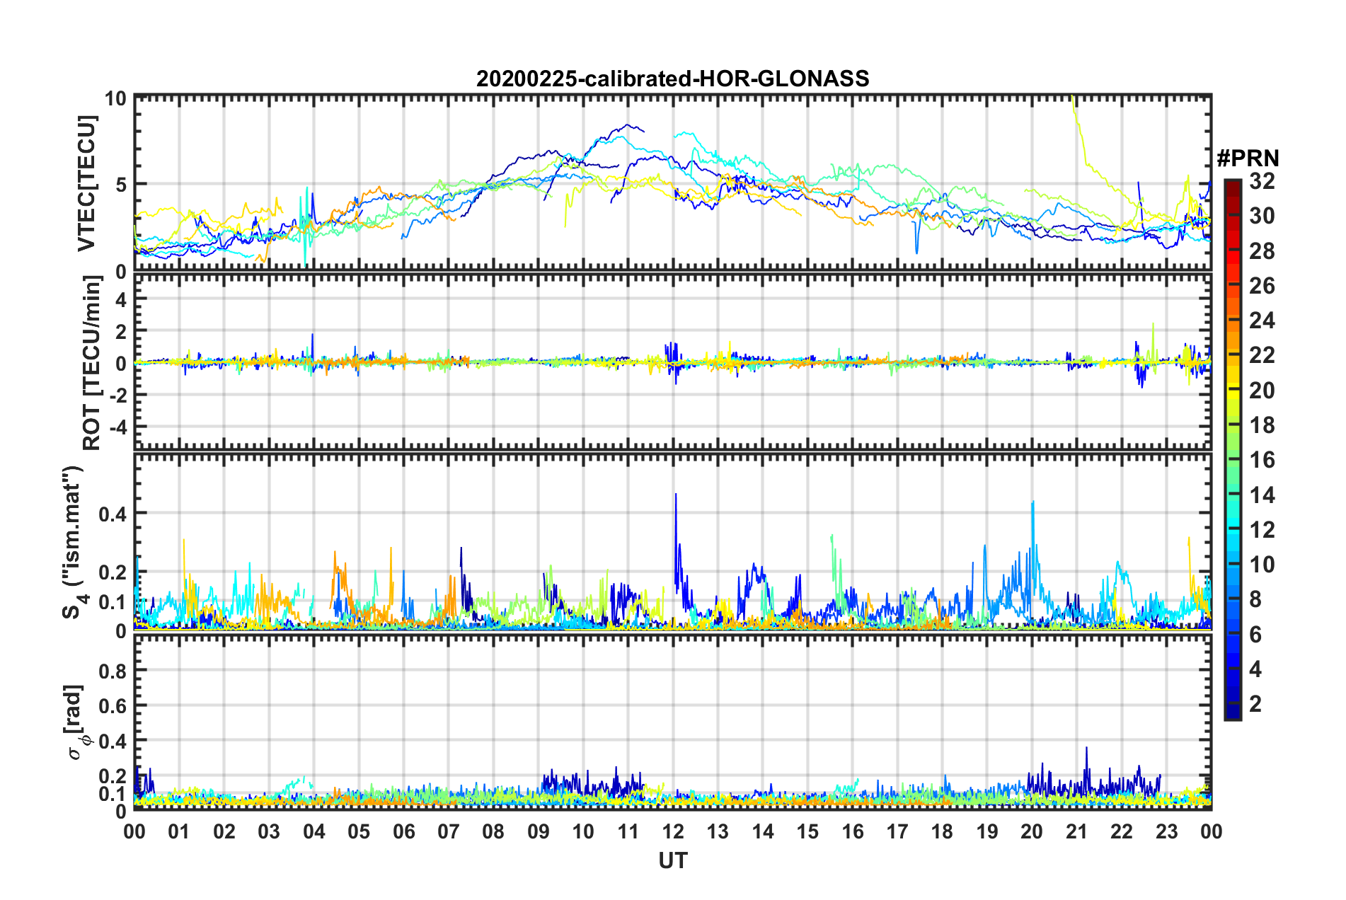Click x-axis tick label 06
The width and height of the screenshot is (1346, 900).
tap(403, 831)
